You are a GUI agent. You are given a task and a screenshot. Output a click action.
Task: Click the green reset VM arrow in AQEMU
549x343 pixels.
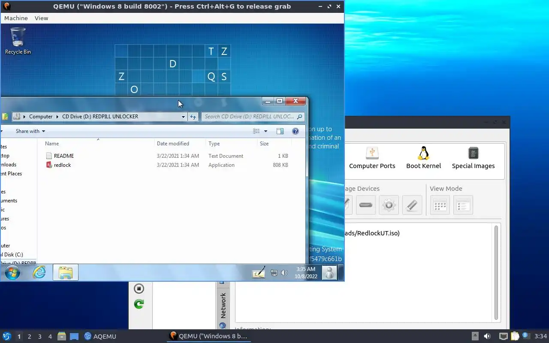139,304
